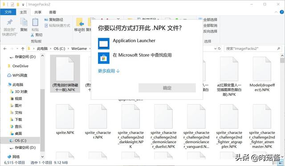Click the up one level arrow
This screenshot has height=166, width=285.
pyautogui.click(x=23, y=49)
